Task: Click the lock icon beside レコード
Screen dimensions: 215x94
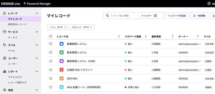Action: [x=4, y=13]
